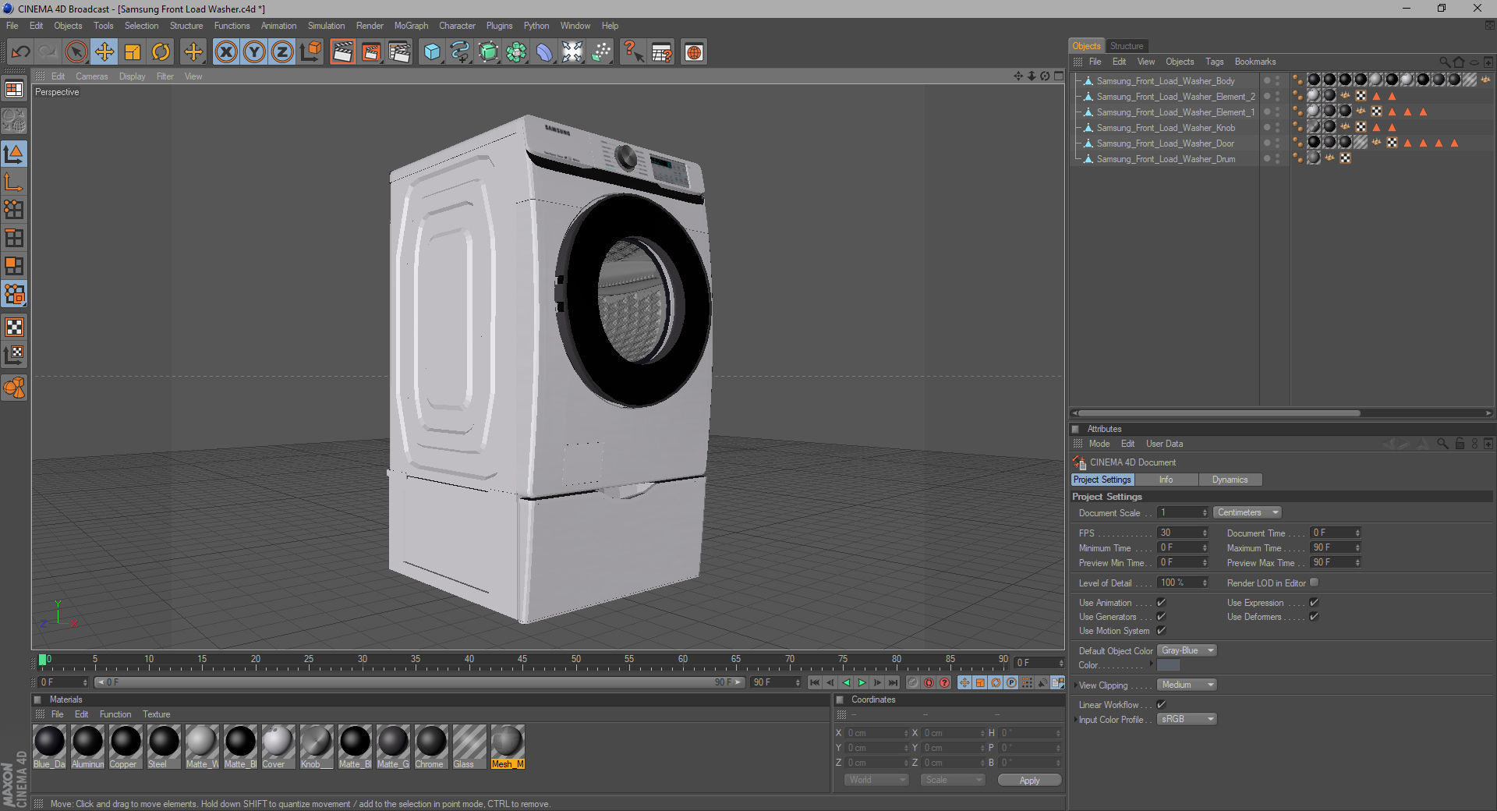Switch to Model mode in left sidebar
The width and height of the screenshot is (1497, 811).
pos(14,154)
